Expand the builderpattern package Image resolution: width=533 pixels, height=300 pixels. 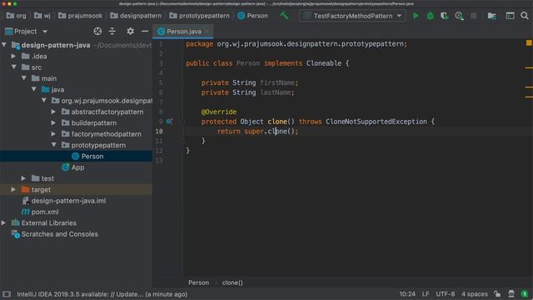pos(53,122)
